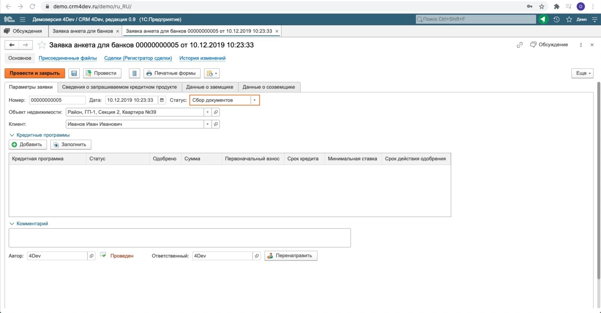The image size is (601, 313).
Task: Switch to the Обсуждения tab
Action: point(23,31)
